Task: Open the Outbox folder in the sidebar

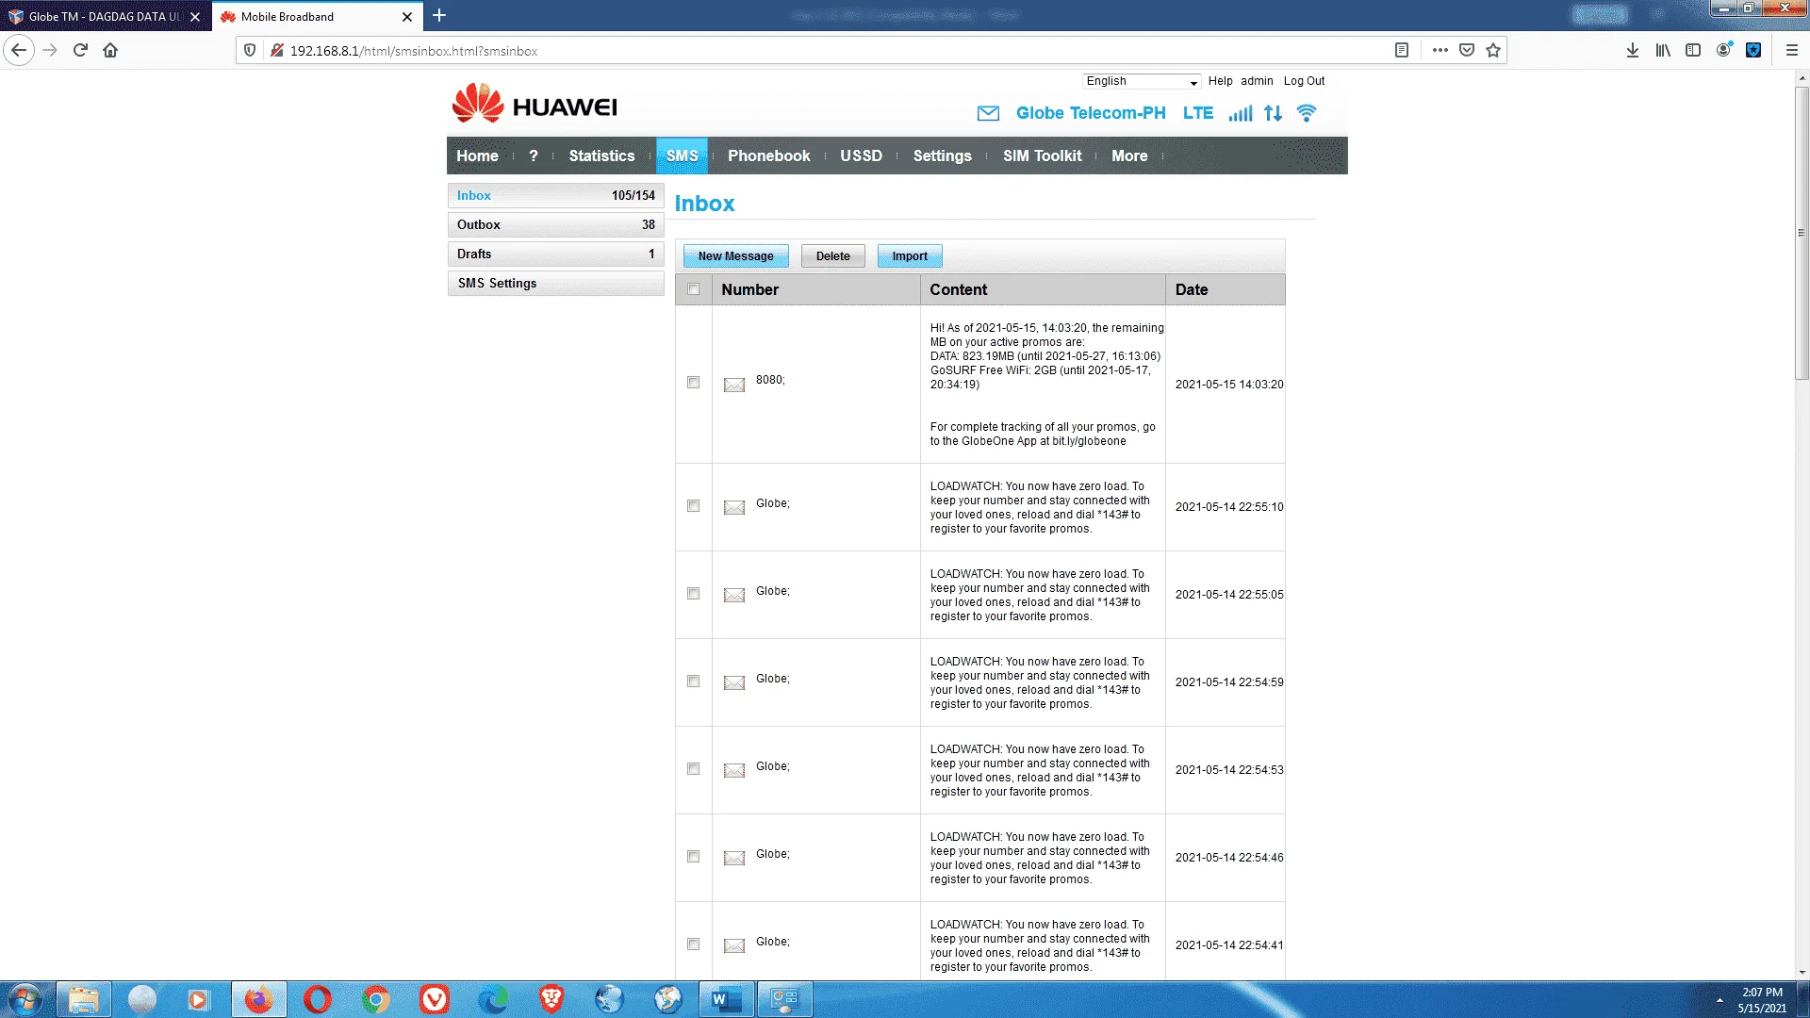Action: [556, 224]
